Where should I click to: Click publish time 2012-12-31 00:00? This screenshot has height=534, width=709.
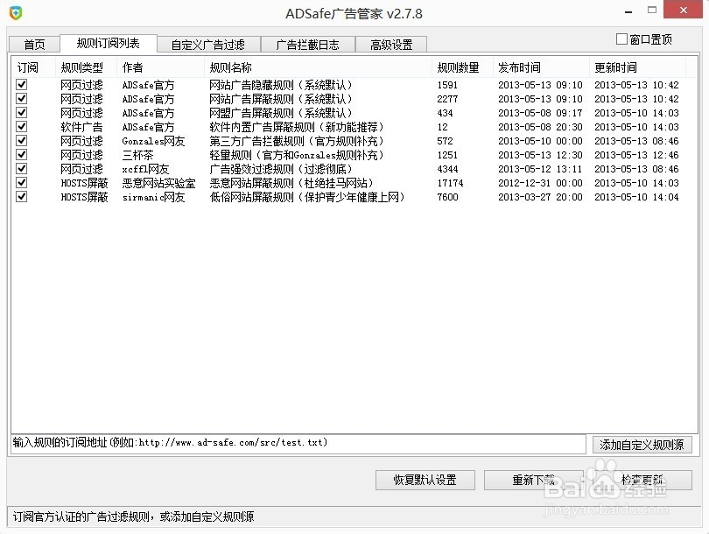coord(540,183)
